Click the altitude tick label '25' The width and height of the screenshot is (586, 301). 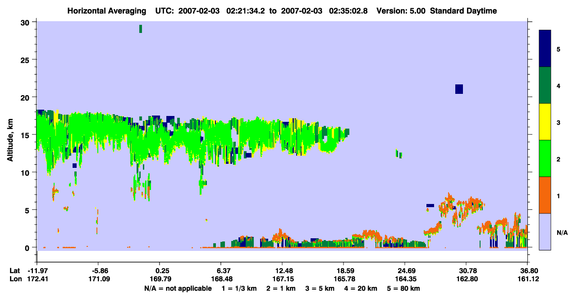(26, 60)
